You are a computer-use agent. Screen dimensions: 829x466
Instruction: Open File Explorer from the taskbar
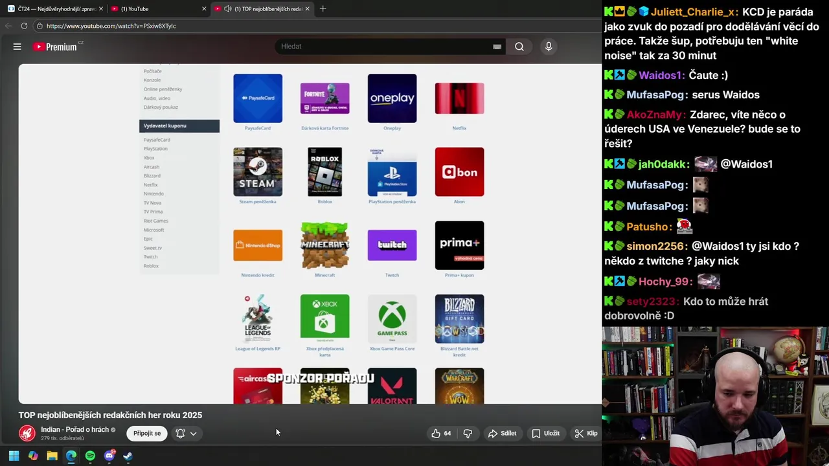point(52,456)
